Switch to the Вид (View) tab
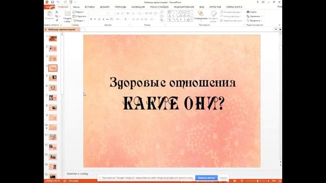The height and width of the screenshot is (183, 326). click(x=202, y=7)
